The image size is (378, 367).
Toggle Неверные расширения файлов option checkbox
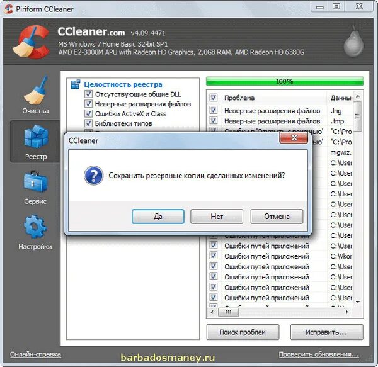[x=88, y=104]
